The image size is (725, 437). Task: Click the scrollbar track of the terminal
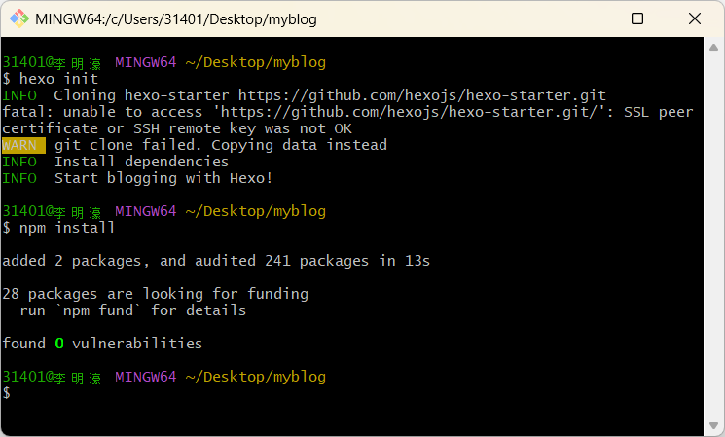713,234
